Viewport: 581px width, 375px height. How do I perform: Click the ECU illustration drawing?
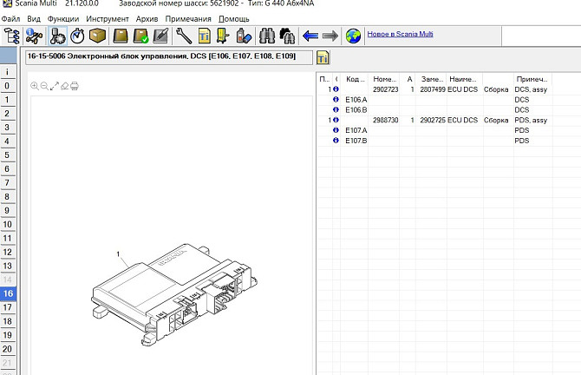coord(174,294)
